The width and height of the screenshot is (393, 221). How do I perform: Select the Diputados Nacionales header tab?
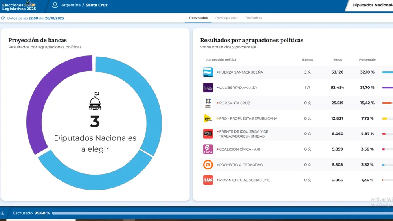371,5
